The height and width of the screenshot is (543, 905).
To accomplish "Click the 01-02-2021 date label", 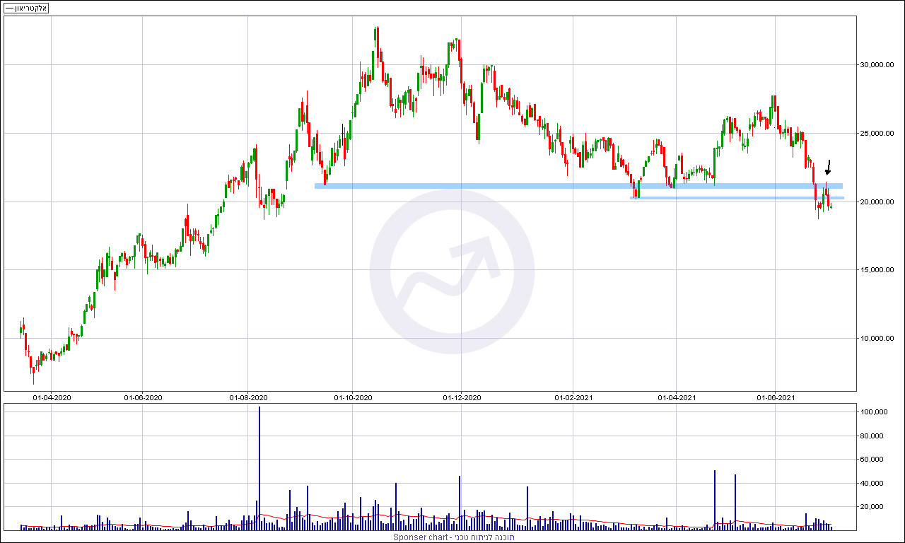I will pyautogui.click(x=572, y=398).
